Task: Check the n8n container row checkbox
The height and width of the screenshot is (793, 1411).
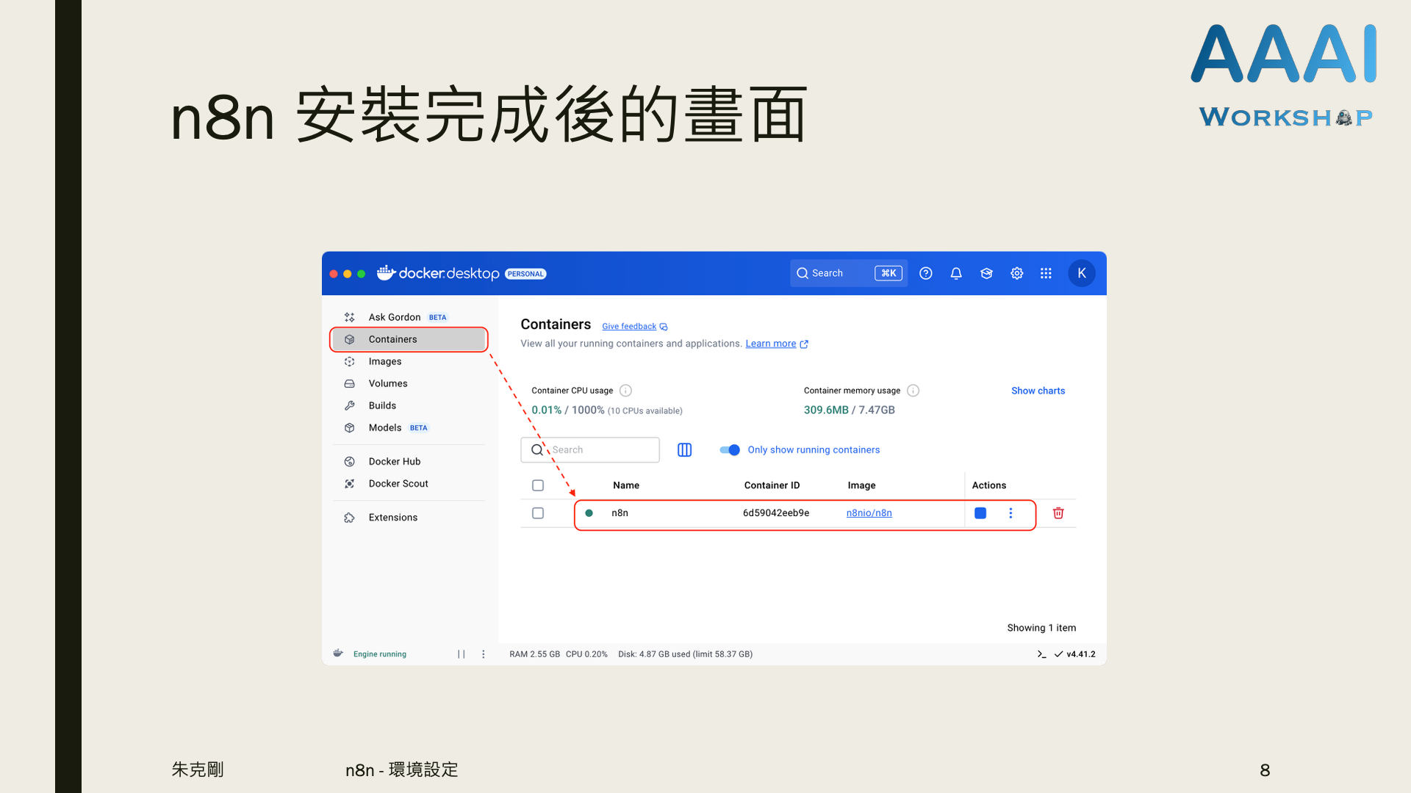Action: point(538,513)
